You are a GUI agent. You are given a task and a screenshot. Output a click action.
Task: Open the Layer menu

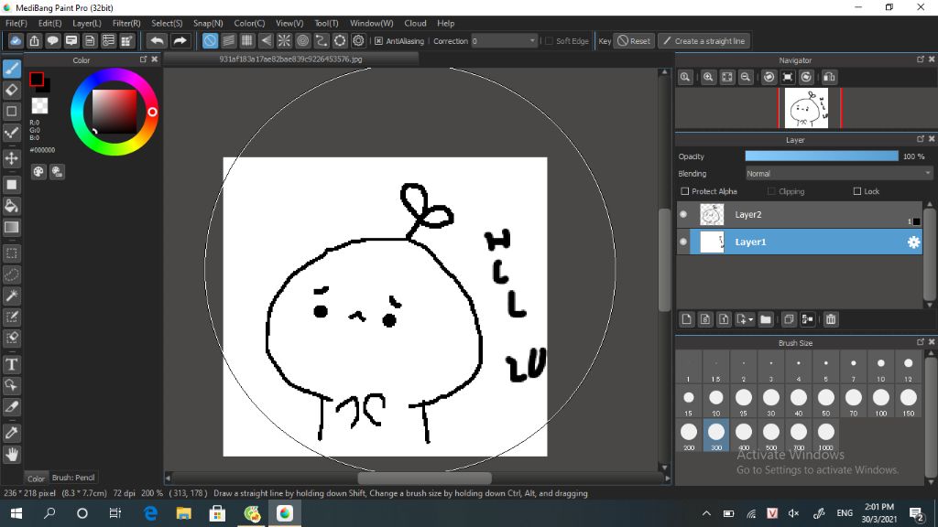[87, 23]
